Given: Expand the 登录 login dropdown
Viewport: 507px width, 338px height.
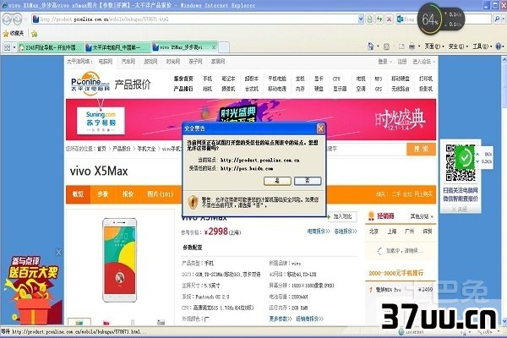Looking at the screenshot, I should [x=384, y=62].
